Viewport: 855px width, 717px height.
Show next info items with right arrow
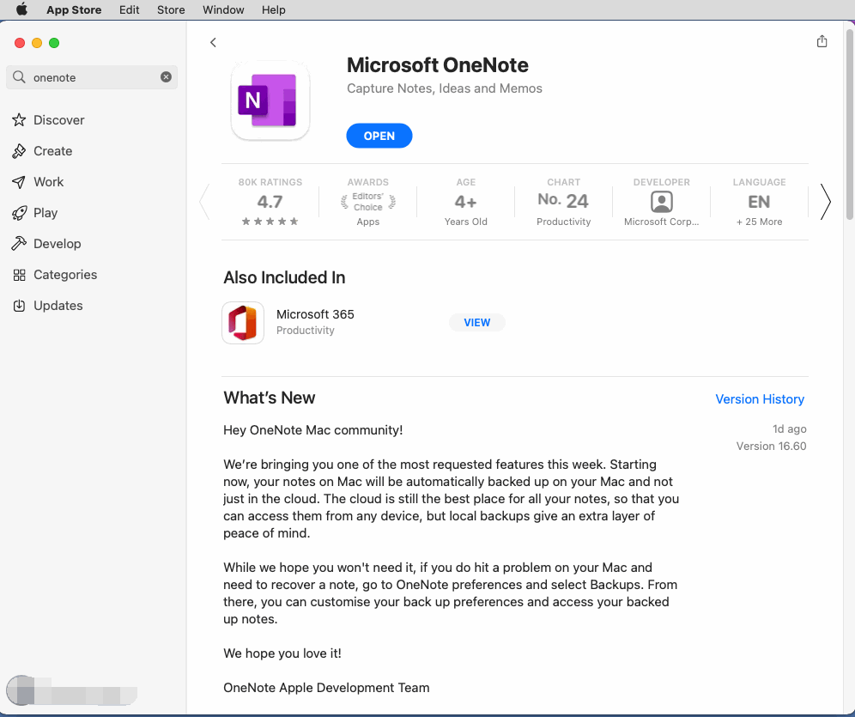tap(826, 202)
